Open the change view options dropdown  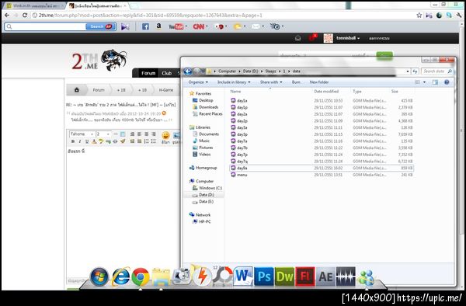point(424,82)
